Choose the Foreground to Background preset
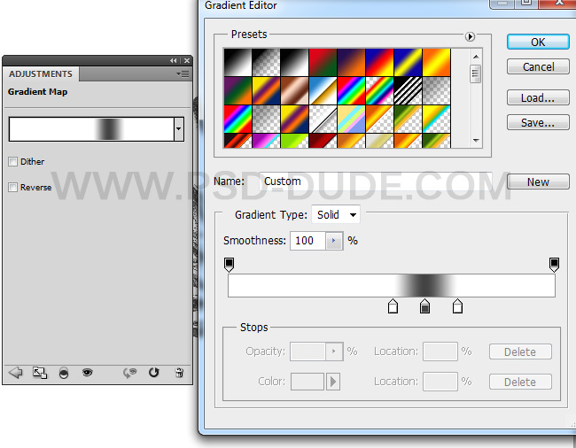Viewport: 576px width, 448px height. coord(237,62)
